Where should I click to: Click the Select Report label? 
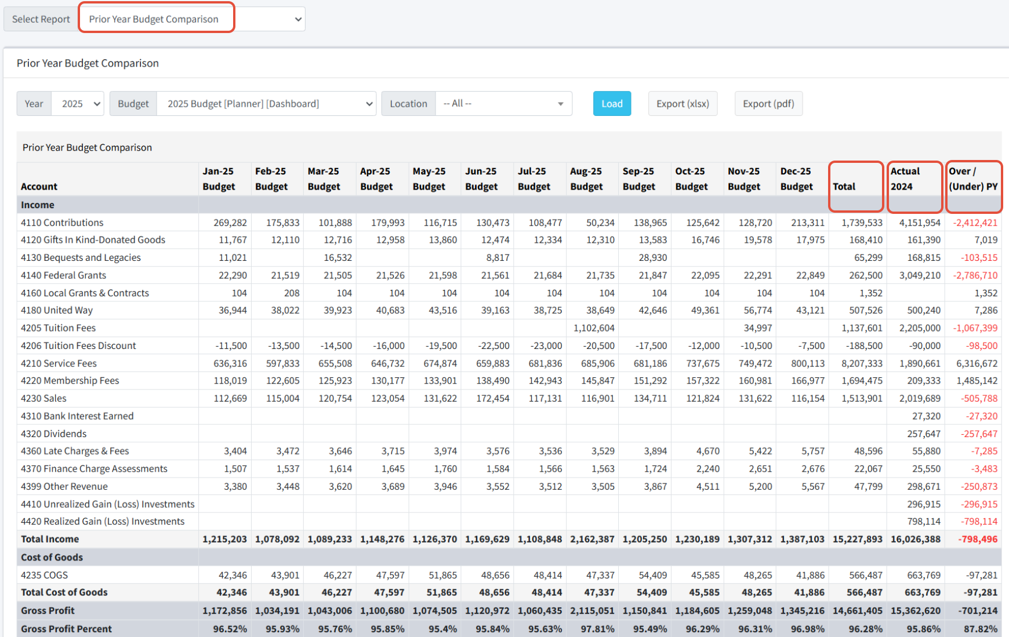pyautogui.click(x=41, y=19)
